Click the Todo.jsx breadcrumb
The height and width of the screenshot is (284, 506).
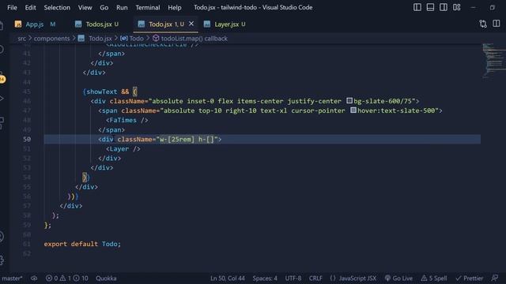click(x=100, y=39)
